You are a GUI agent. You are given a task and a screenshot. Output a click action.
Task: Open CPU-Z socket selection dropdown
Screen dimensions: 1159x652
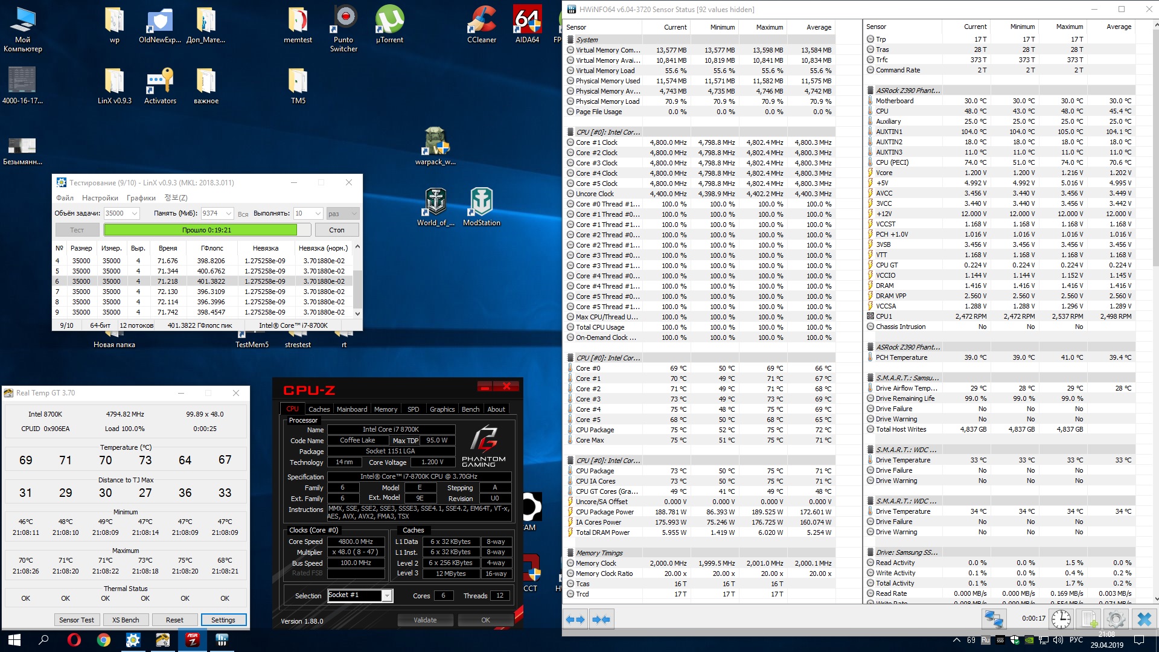pyautogui.click(x=387, y=596)
